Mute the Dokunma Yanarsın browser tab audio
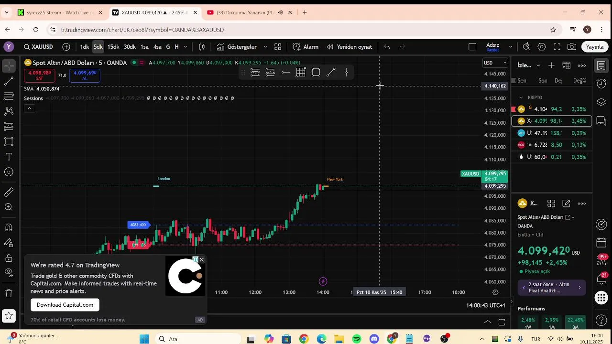This screenshot has width=612, height=344. 281,12
